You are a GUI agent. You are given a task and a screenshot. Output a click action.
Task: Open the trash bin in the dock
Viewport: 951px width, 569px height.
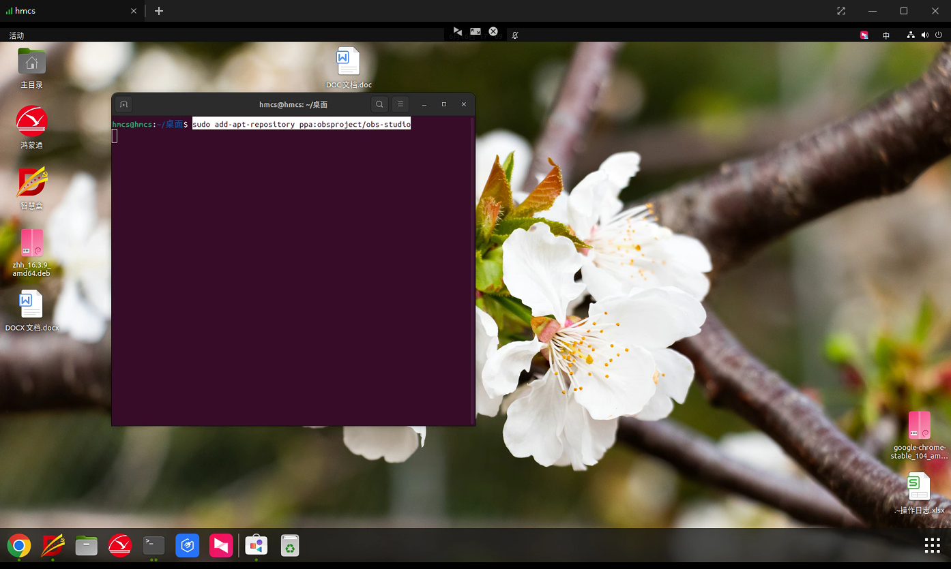coord(290,546)
